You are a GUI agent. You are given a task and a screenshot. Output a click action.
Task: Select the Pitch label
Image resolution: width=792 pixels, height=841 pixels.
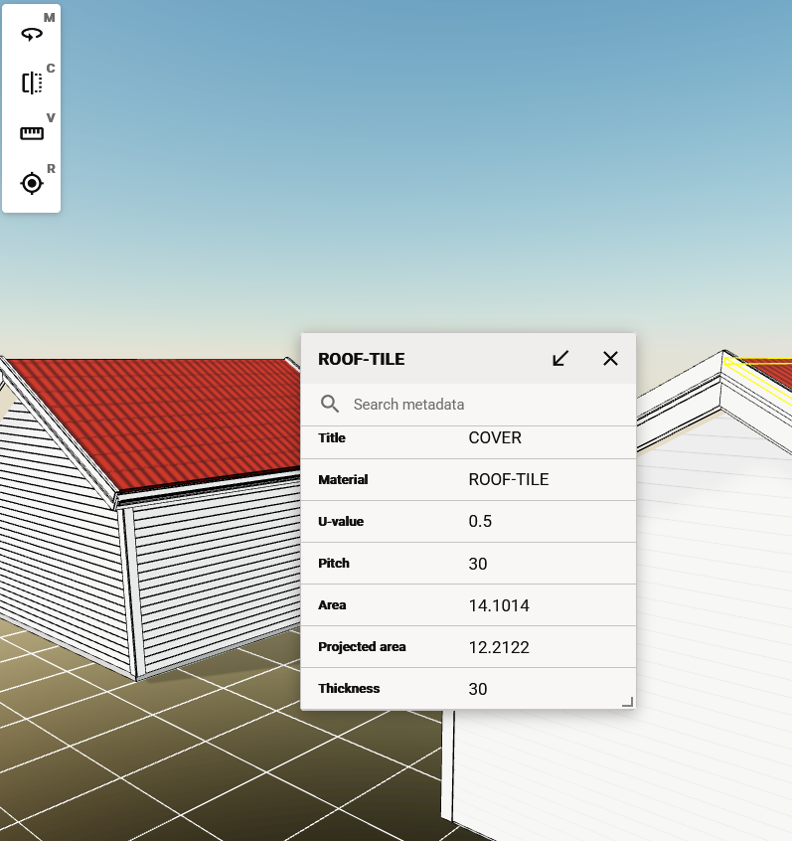click(334, 564)
